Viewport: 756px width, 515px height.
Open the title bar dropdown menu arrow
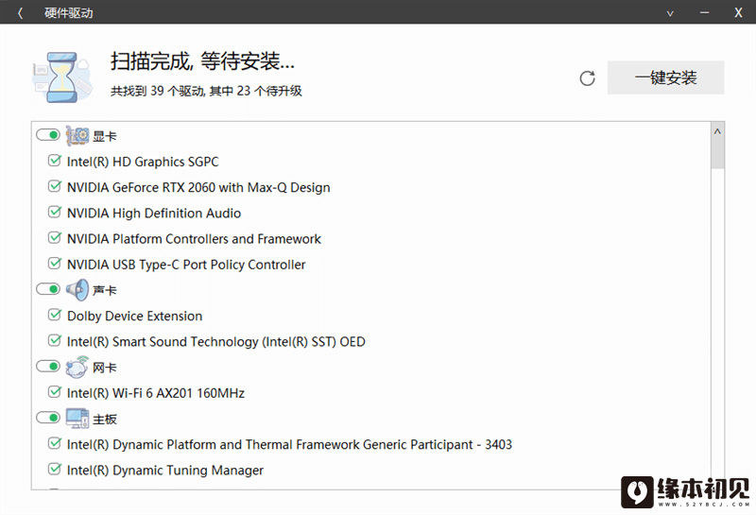pyautogui.click(x=670, y=13)
